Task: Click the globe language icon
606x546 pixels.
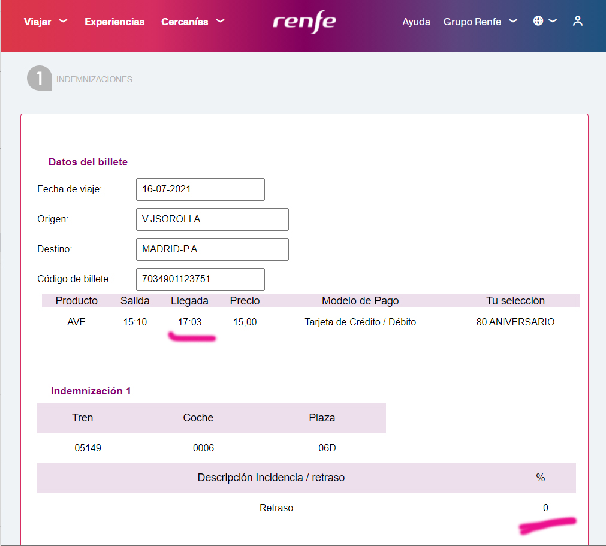Action: pyautogui.click(x=538, y=21)
